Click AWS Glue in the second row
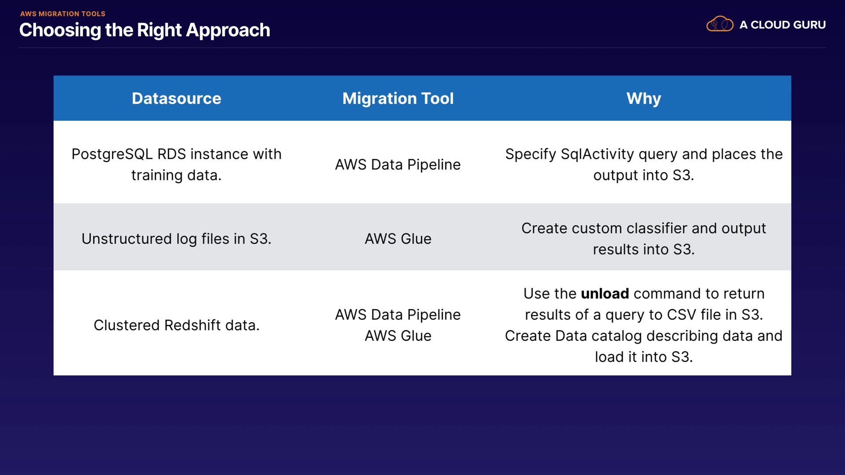This screenshot has width=845, height=475. point(398,239)
